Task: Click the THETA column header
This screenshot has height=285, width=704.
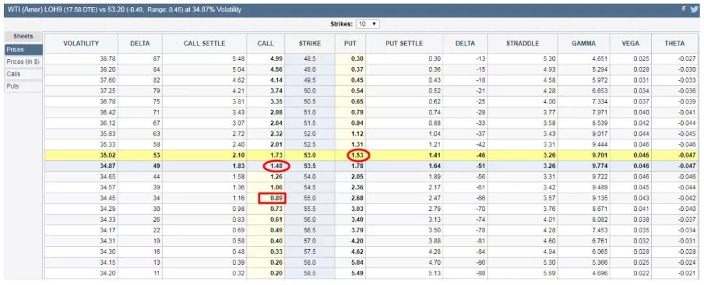Action: pos(675,43)
